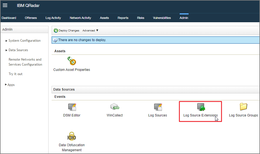This screenshot has width=260, height=154.
Task: Click 'There are no changes to deploy.' message
Action: tap(82, 40)
